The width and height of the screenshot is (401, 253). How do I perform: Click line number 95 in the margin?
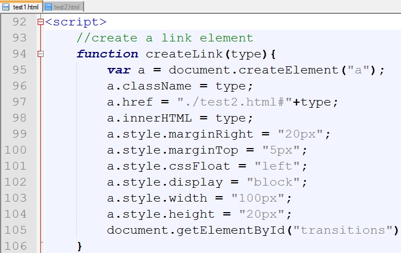click(19, 70)
